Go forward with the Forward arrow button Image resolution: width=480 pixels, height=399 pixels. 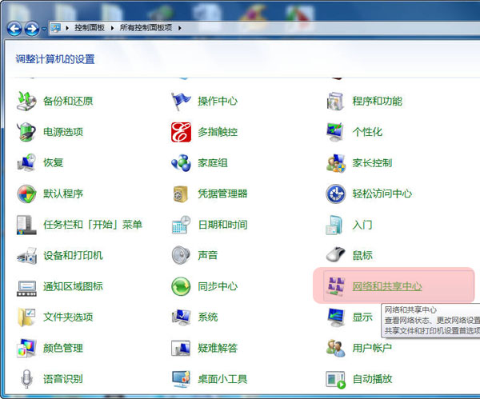click(x=32, y=29)
